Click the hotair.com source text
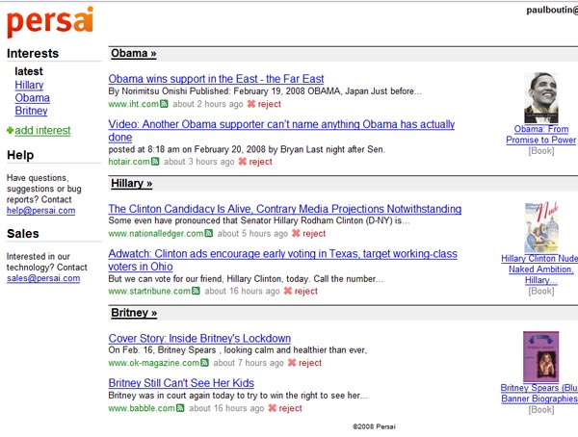Screen dimensions: 578x437 click(129, 162)
